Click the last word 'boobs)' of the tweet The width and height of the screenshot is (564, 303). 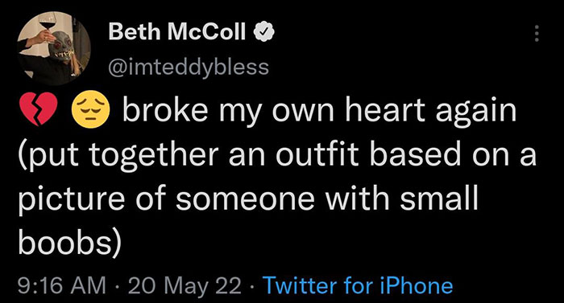[69, 240]
